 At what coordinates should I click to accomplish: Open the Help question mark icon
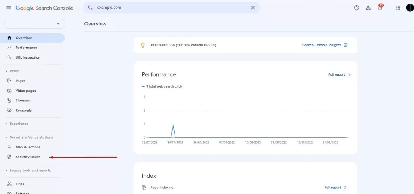point(357,8)
